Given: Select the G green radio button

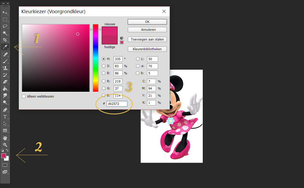Looking at the screenshot, I should click(x=104, y=88).
